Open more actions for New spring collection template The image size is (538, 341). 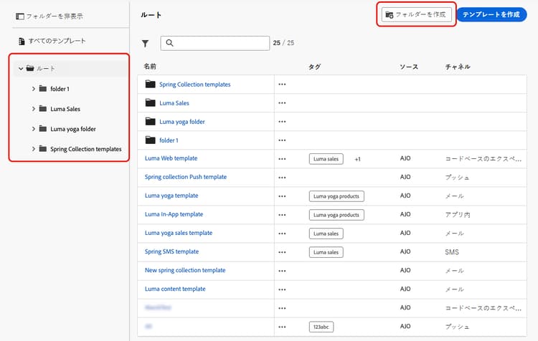click(282, 271)
